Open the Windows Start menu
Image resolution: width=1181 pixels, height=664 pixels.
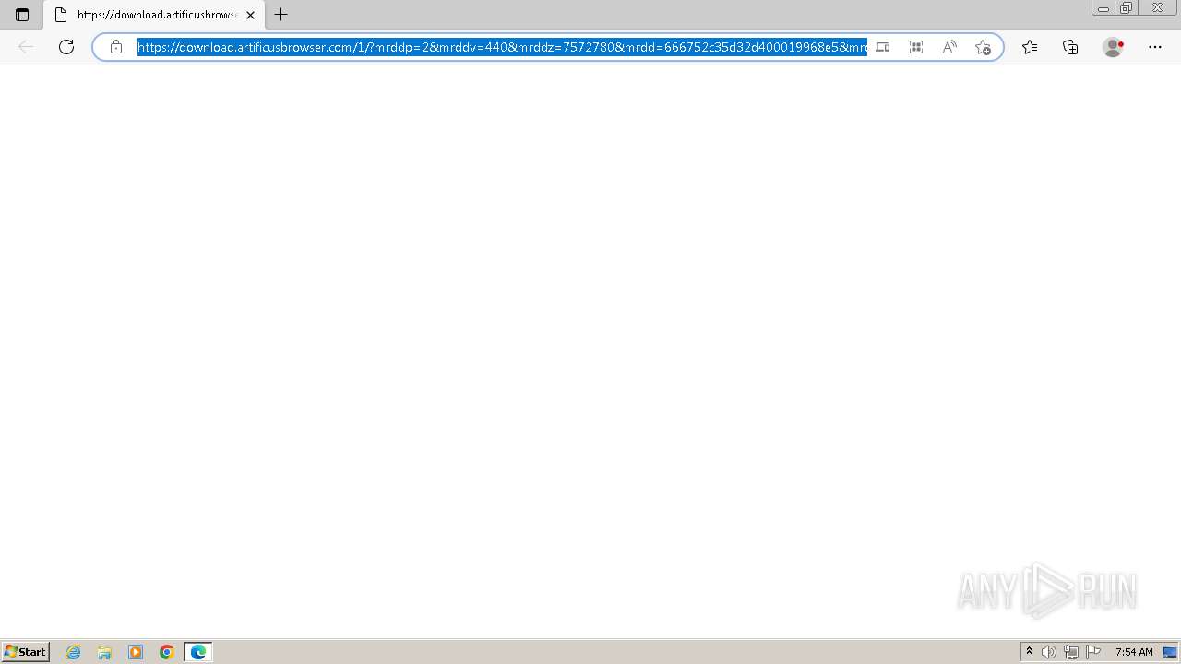coord(25,652)
